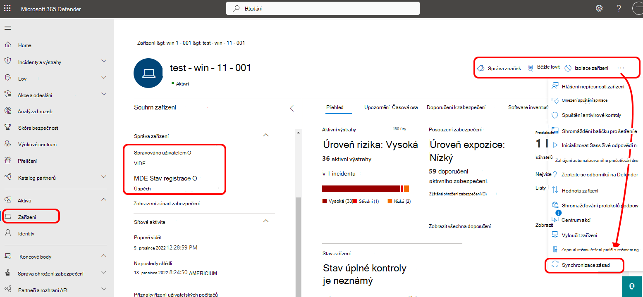Expand the Katalog partnerů chevron
Viewport: 643px width, 297px height.
coord(104,177)
